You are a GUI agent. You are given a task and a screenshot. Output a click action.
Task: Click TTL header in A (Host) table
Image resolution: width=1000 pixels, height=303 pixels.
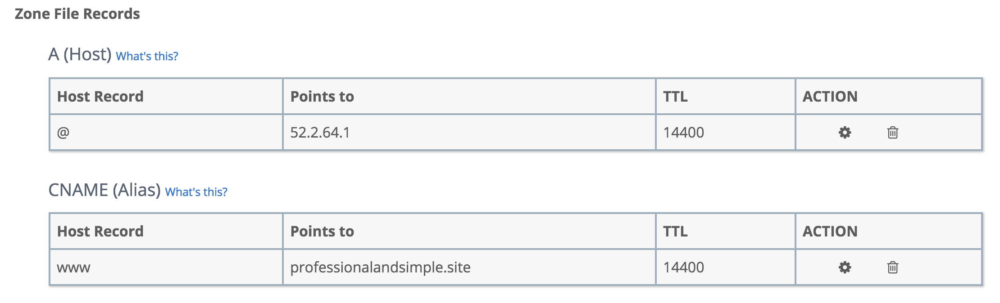(x=675, y=97)
